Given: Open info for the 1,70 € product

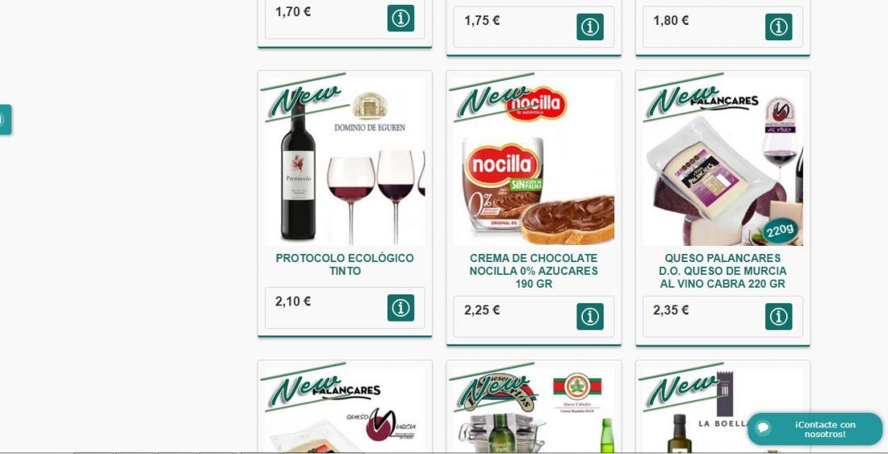Looking at the screenshot, I should (x=400, y=18).
